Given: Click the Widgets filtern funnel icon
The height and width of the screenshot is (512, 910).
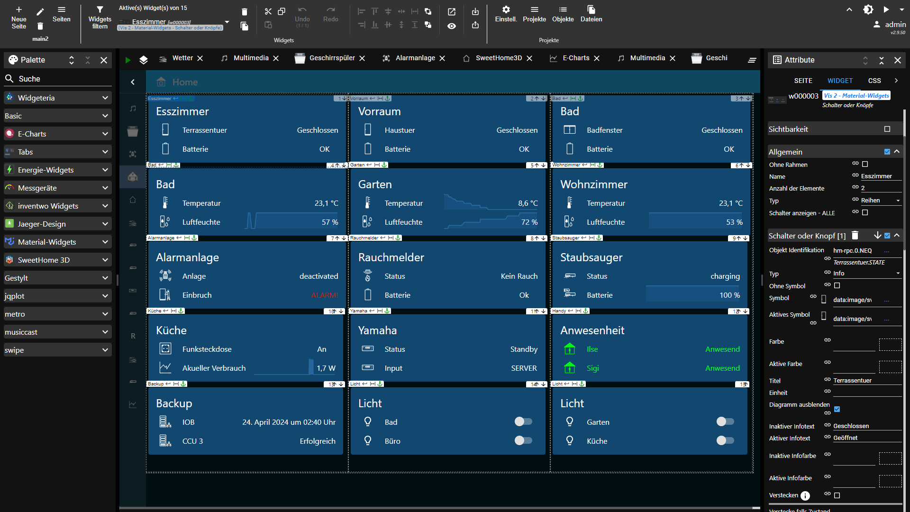Looking at the screenshot, I should click(x=100, y=9).
